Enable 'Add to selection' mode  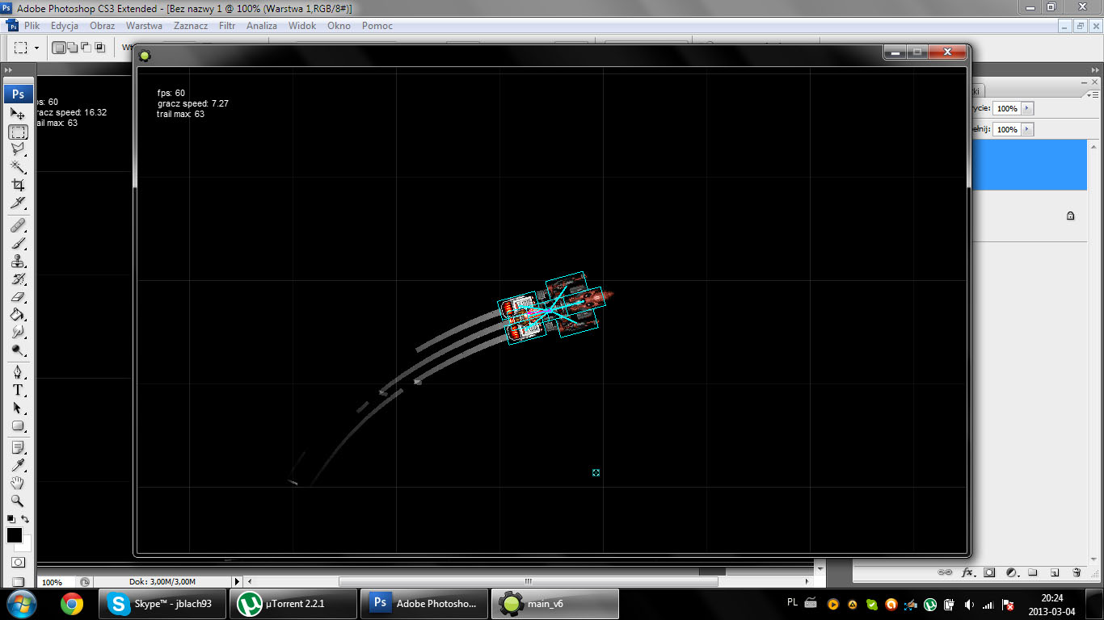pos(72,48)
